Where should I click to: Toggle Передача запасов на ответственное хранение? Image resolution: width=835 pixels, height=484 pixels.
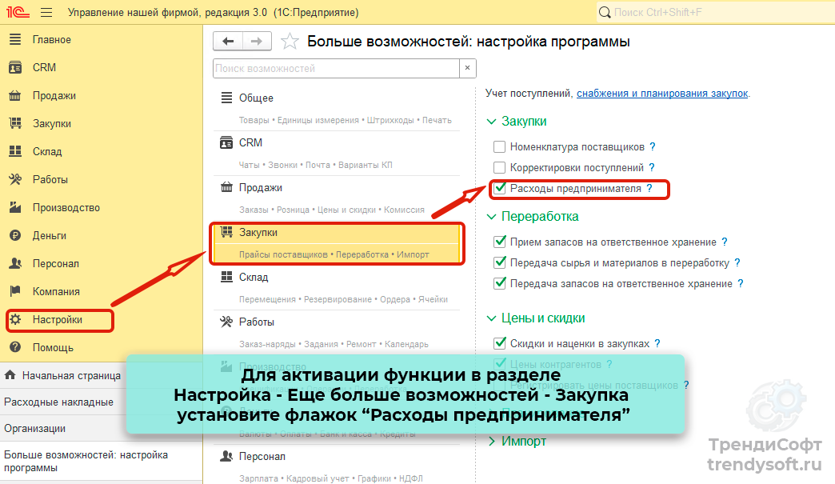[500, 283]
